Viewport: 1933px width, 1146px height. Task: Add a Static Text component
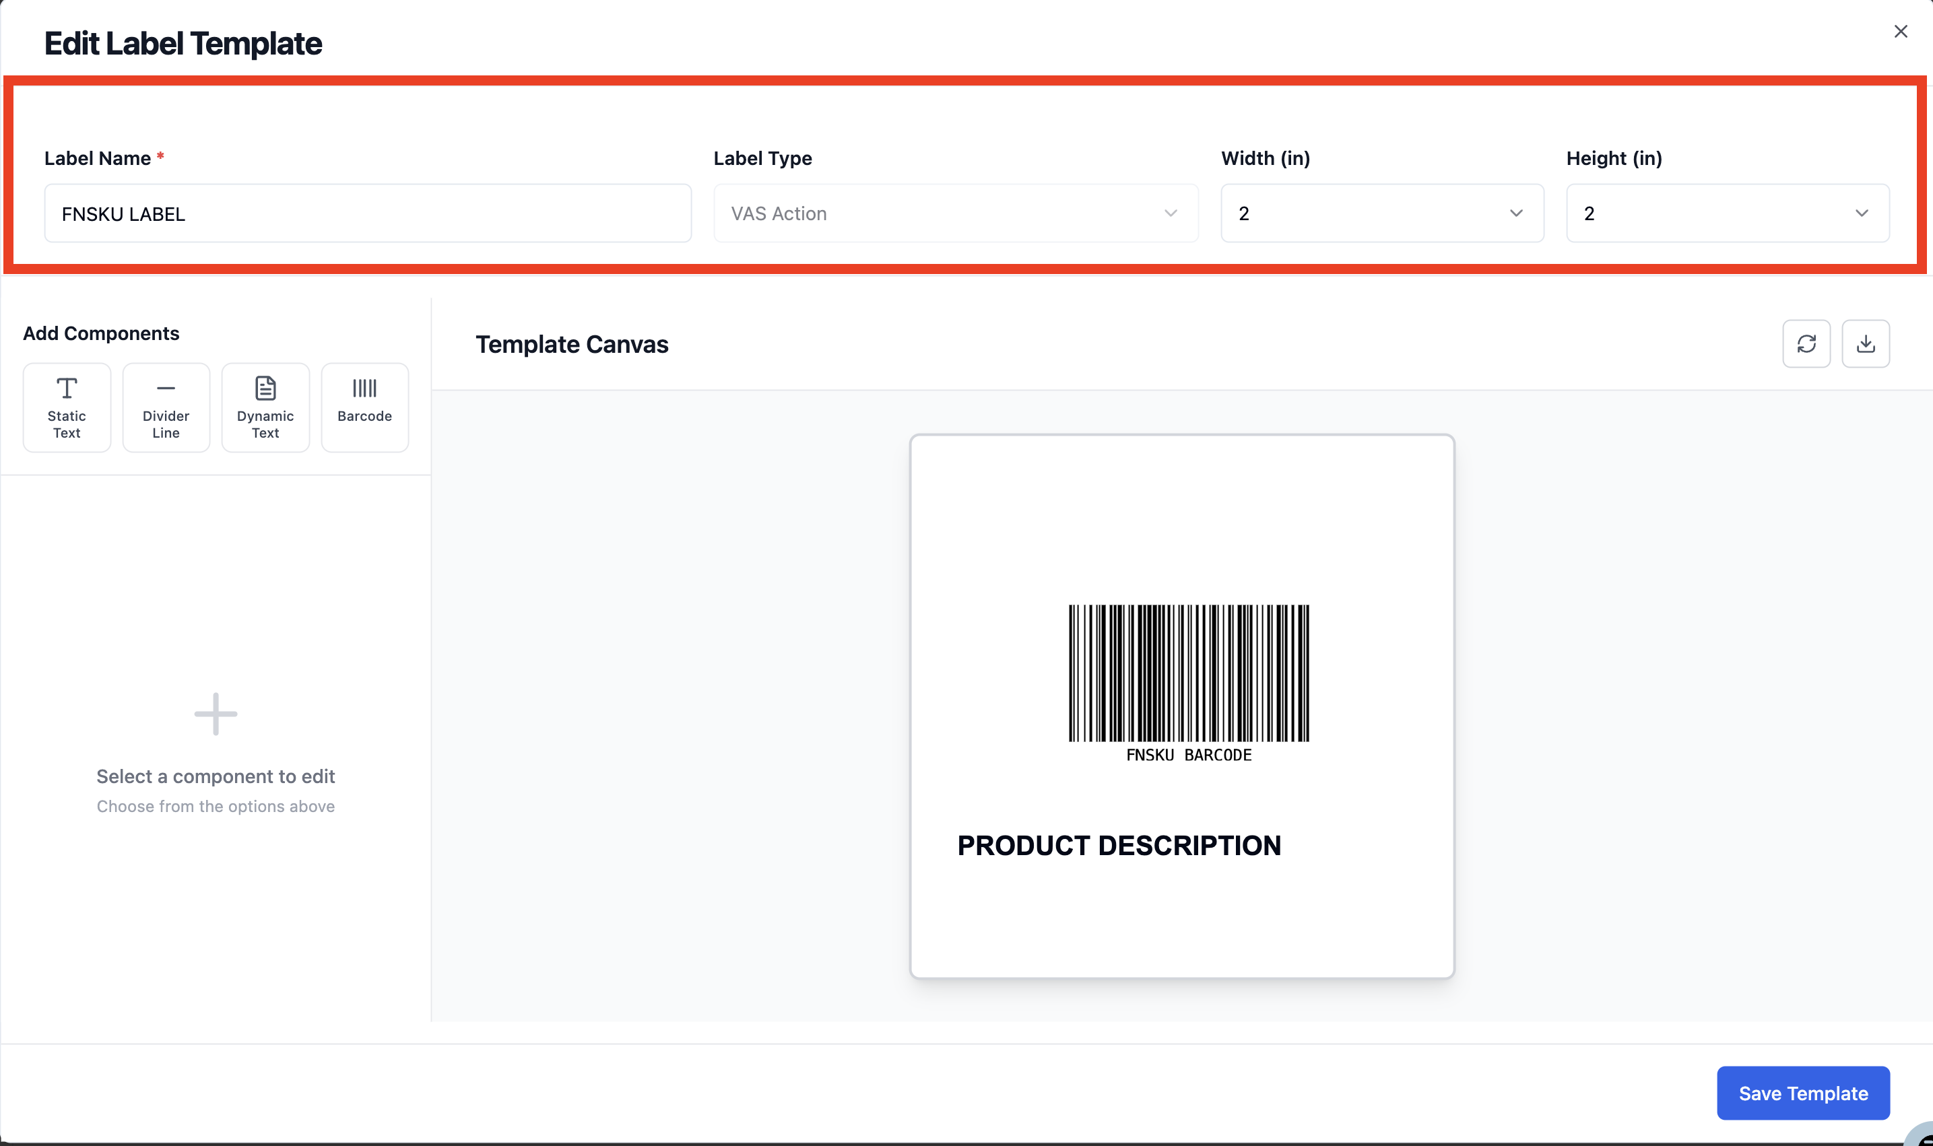click(67, 407)
